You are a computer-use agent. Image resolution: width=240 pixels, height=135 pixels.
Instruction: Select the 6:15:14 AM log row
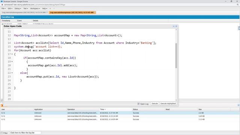(x=120, y=116)
